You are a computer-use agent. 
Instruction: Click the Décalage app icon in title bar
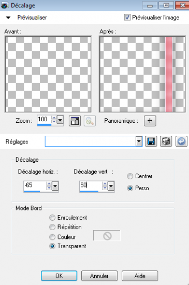click(5, 6)
